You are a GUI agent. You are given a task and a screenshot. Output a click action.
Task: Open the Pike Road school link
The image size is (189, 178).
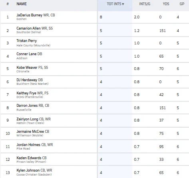click(23, 148)
